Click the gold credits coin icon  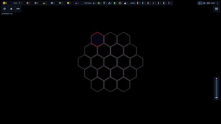[x=4, y=3]
